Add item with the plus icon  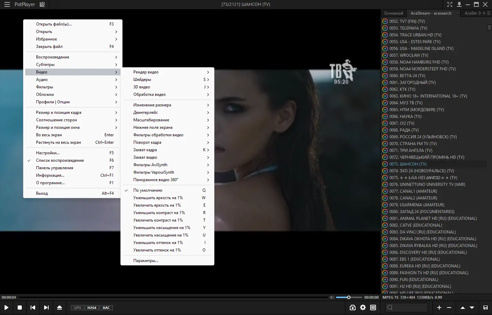pos(439,308)
